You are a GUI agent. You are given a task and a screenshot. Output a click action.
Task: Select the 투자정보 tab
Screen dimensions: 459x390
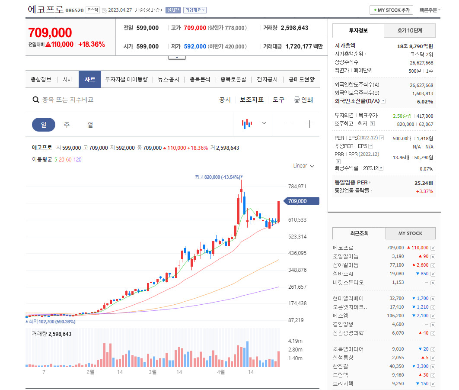(x=358, y=30)
